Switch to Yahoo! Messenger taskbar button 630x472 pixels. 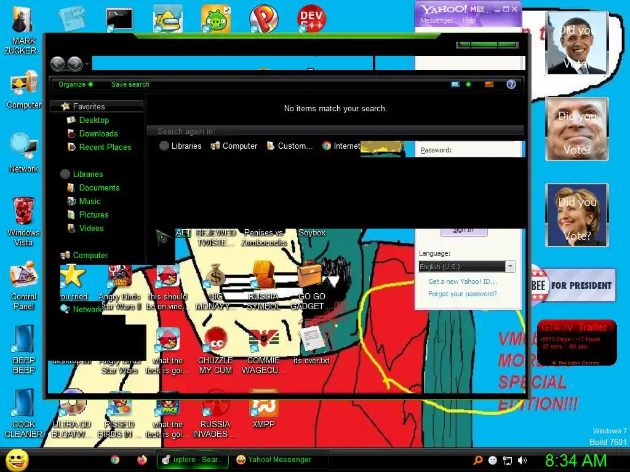[280, 460]
